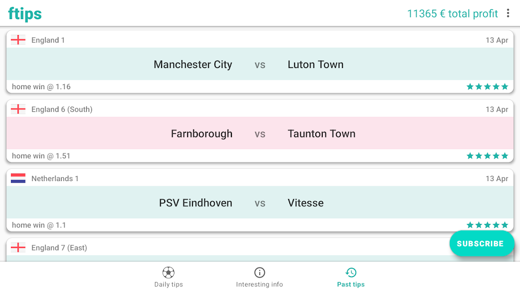Viewport: 520px width, 292px height.
Task: Click the 11365 € total profit text
Action: [x=452, y=14]
